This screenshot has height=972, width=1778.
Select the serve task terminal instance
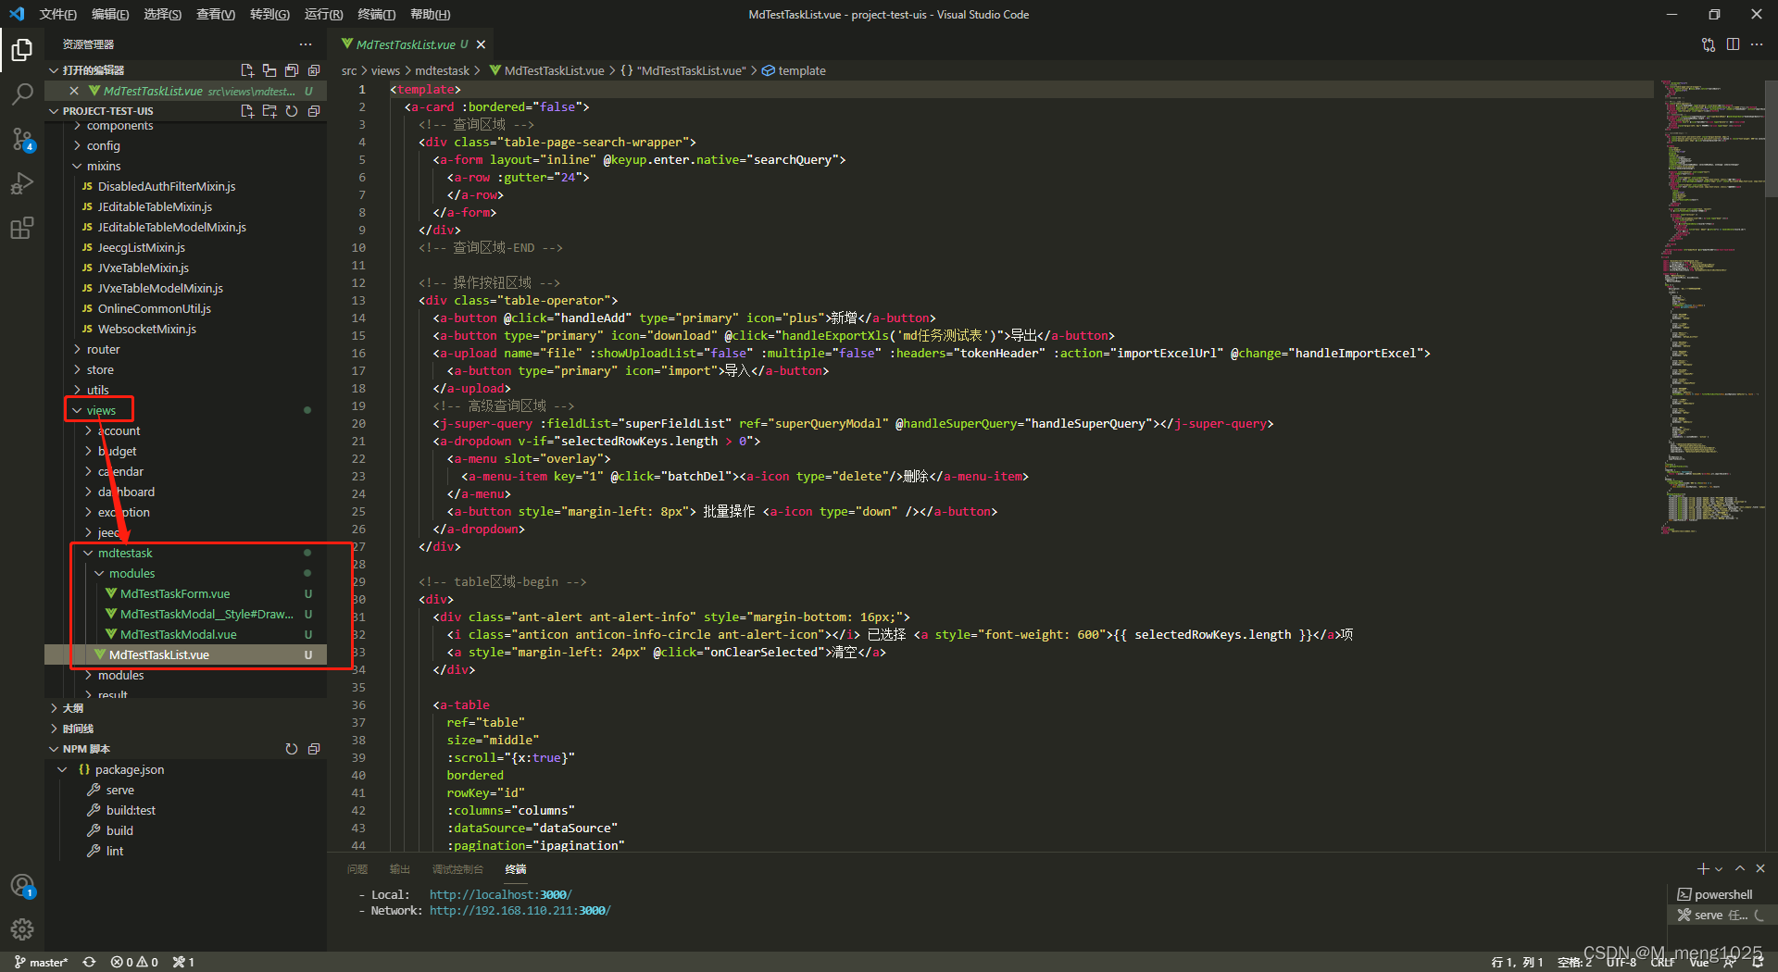(1721, 915)
